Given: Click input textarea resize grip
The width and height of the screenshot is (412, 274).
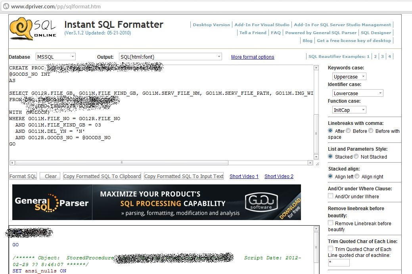Looking at the screenshot, I should (317, 164).
